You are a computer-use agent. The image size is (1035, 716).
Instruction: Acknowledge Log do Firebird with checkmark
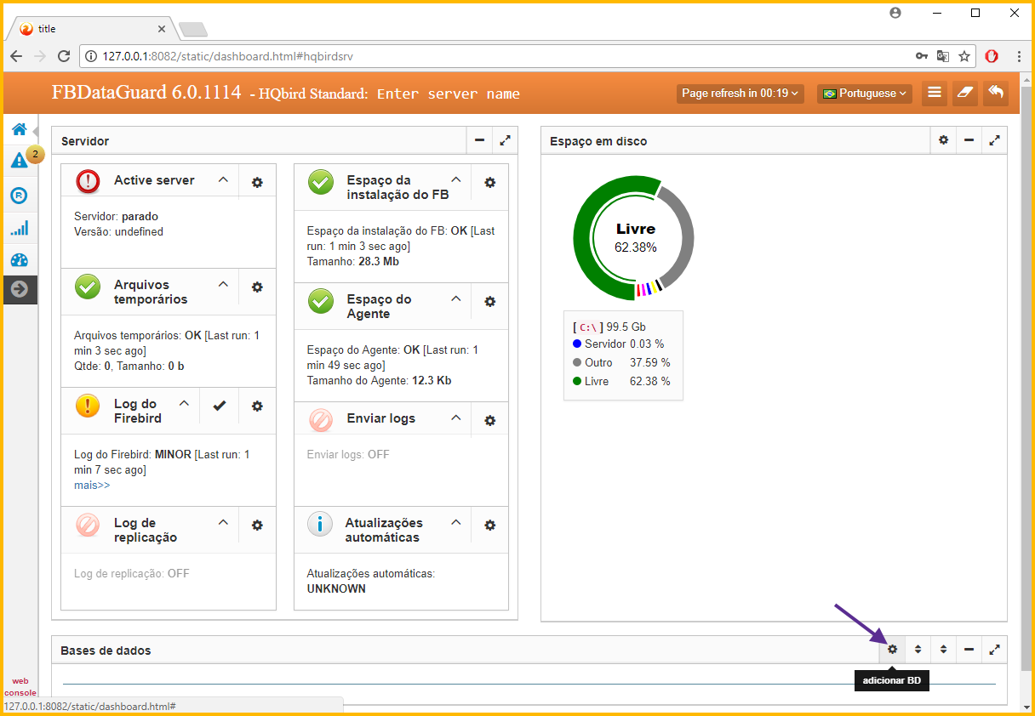(x=220, y=406)
